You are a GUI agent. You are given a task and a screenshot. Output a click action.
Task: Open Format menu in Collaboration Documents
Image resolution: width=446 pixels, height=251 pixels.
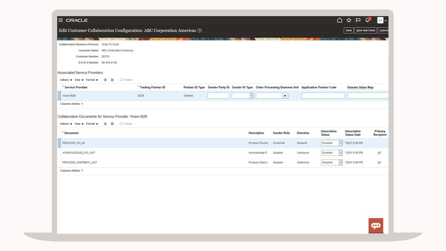click(x=92, y=124)
